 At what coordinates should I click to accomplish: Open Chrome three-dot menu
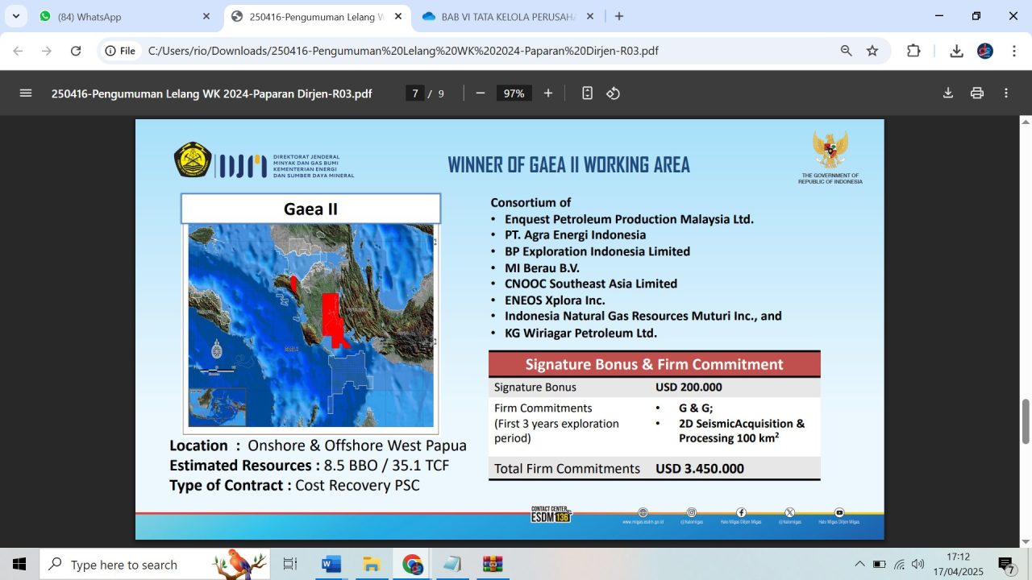point(1013,51)
